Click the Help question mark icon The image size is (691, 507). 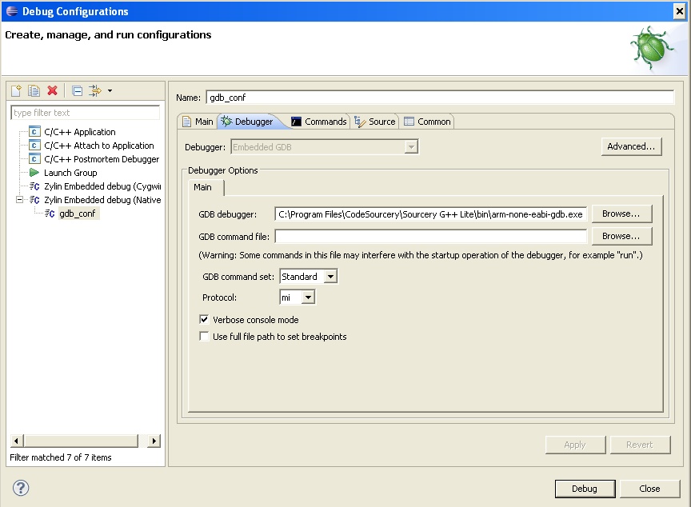tap(21, 488)
